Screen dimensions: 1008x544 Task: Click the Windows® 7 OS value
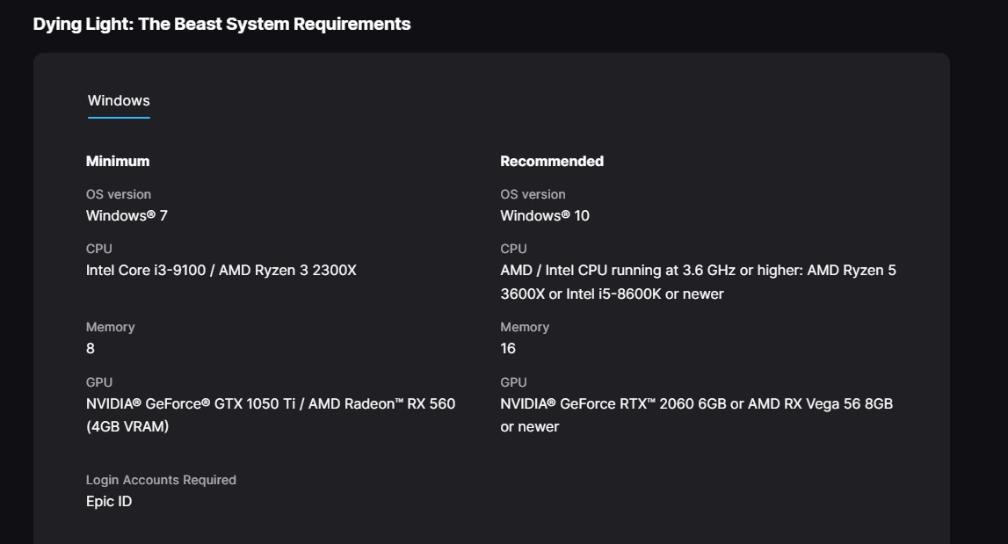127,215
